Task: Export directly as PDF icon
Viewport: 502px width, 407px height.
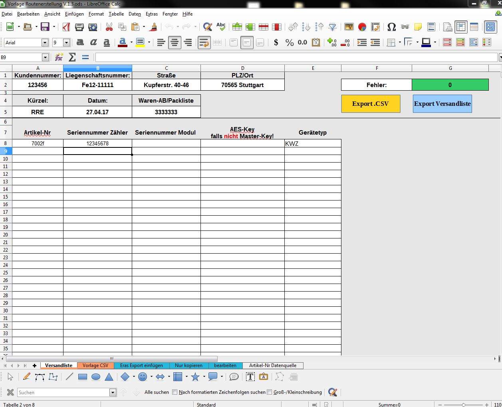Action: point(66,27)
